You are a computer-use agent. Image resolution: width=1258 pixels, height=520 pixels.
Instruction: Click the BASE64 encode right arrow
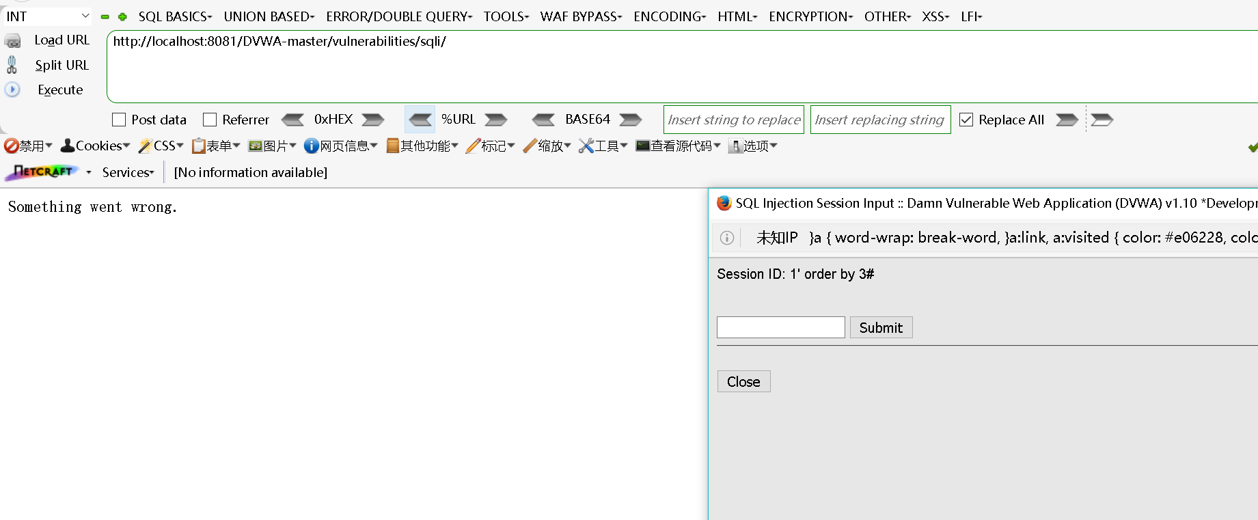tap(631, 120)
